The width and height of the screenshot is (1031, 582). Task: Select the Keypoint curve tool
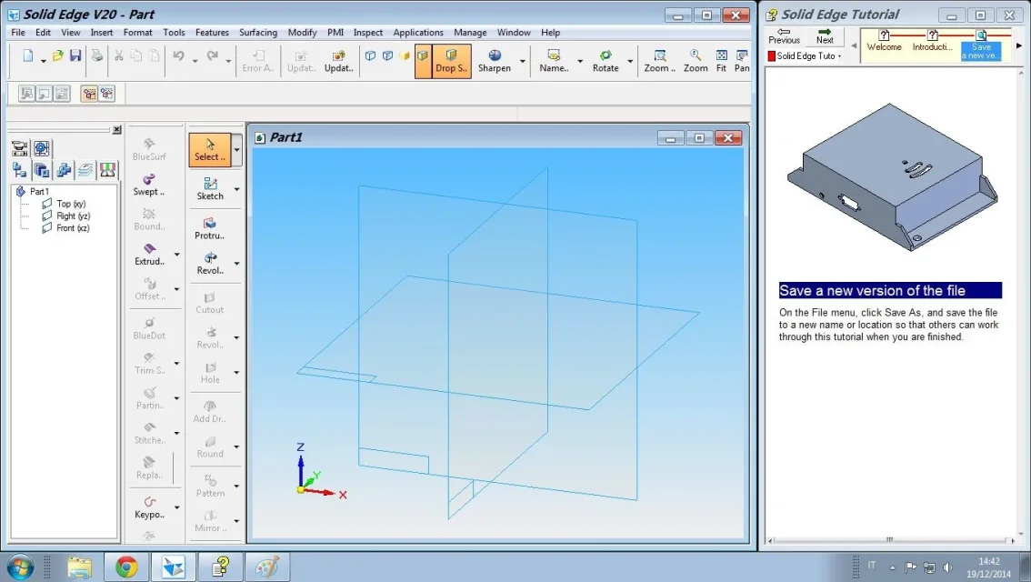(x=149, y=507)
